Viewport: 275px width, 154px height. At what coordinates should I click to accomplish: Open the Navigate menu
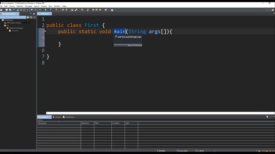pyautogui.click(x=29, y=6)
